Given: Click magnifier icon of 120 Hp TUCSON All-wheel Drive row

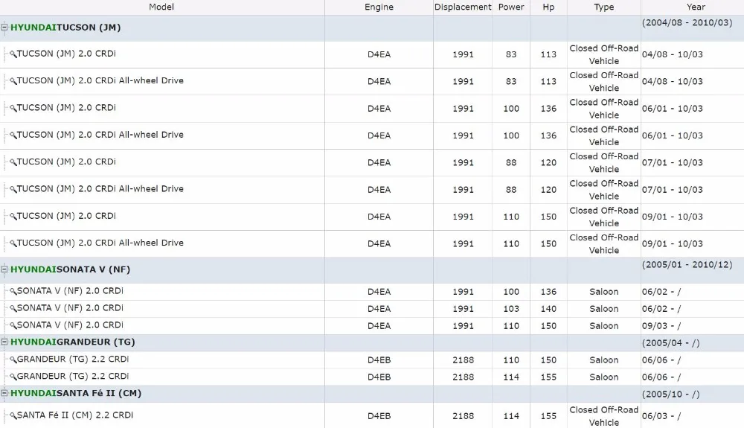Looking at the screenshot, I should (13, 190).
